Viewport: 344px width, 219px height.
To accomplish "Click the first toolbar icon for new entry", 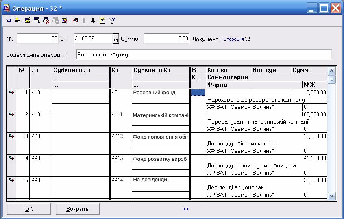I will (x=9, y=20).
